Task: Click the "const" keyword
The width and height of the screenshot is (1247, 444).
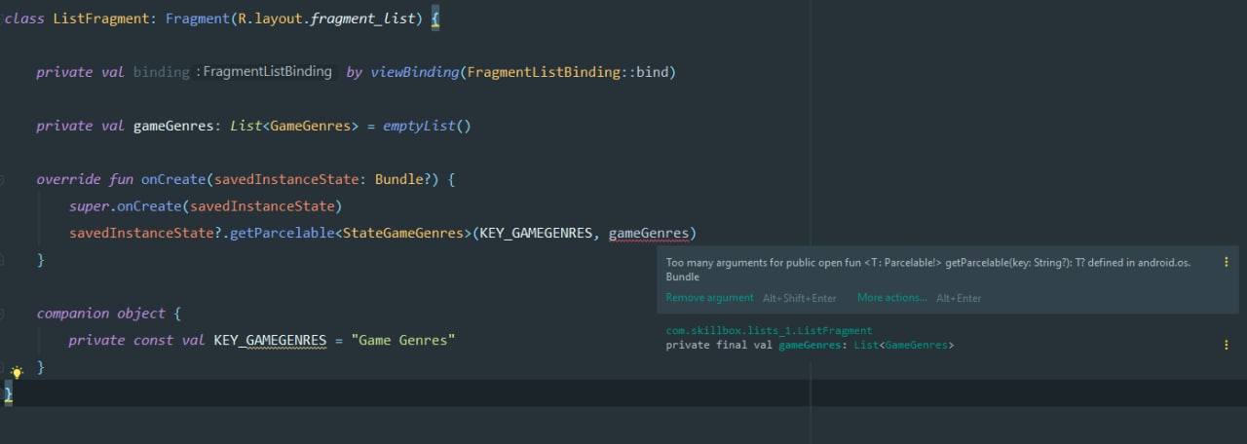Action: (153, 340)
